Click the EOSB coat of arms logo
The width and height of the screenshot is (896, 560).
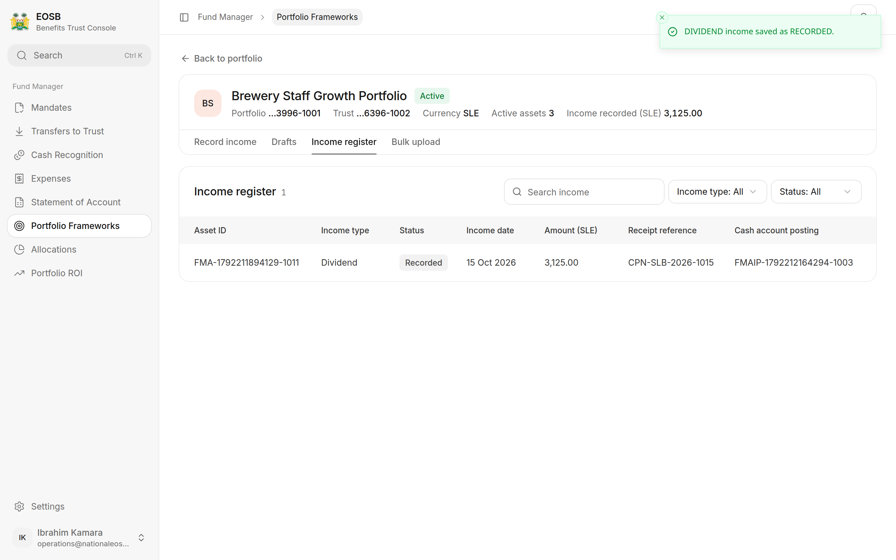coord(20,22)
